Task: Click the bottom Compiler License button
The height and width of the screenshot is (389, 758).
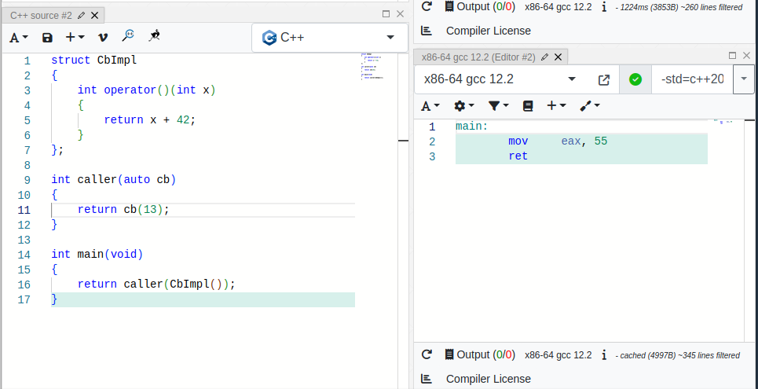Action: coord(488,379)
